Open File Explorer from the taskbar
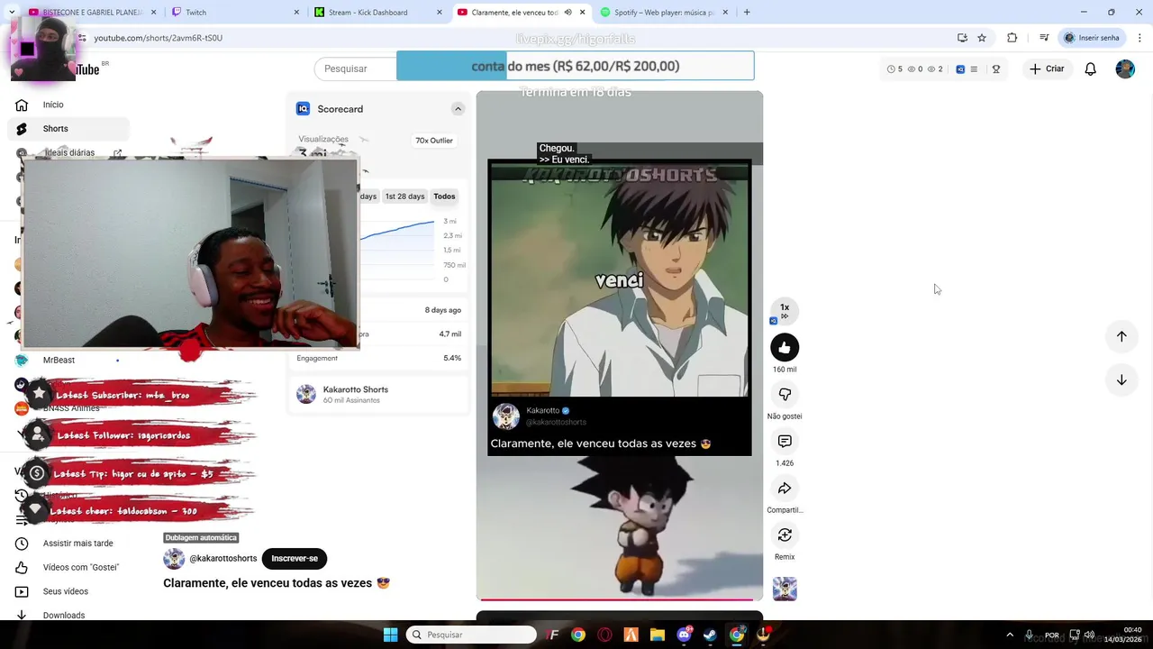 point(657,635)
